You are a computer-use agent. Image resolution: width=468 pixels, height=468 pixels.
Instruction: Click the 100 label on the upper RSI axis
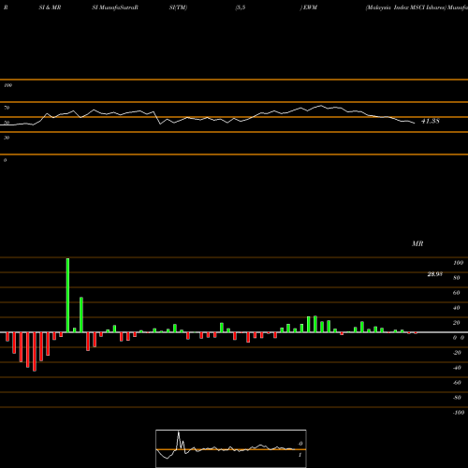pyautogui.click(x=7, y=85)
